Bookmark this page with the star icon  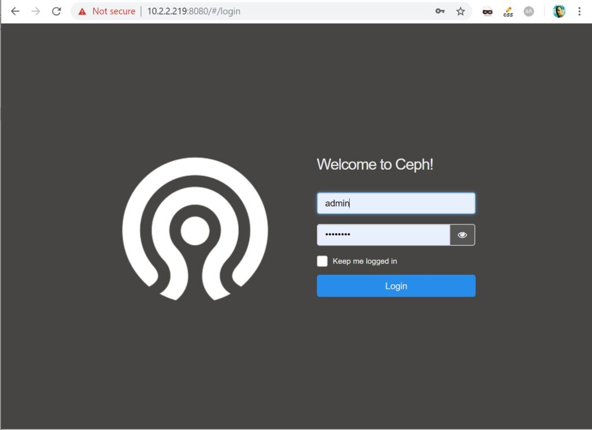click(460, 11)
